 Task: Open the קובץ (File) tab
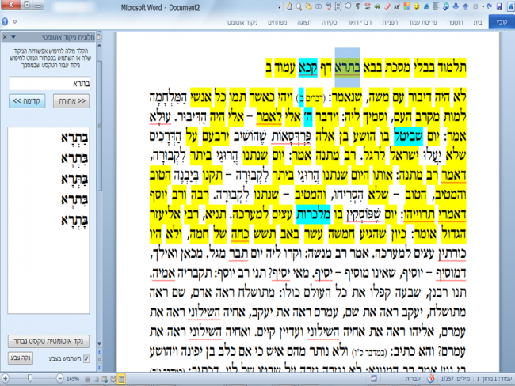502,22
